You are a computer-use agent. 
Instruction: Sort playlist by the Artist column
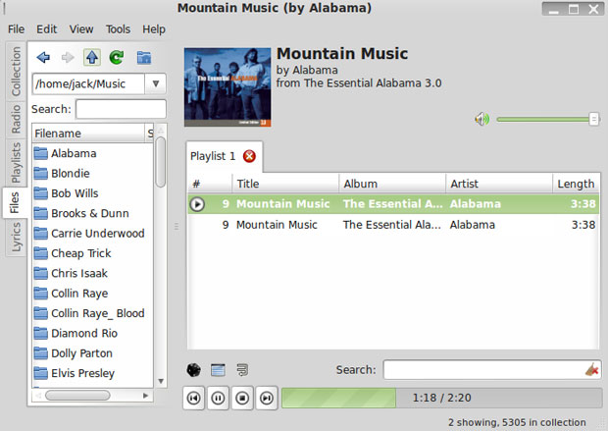[x=499, y=184]
